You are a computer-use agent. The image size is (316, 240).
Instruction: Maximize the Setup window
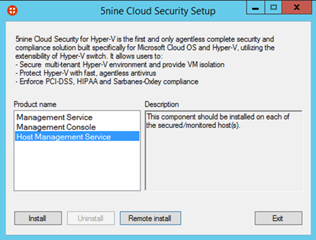coord(273,8)
